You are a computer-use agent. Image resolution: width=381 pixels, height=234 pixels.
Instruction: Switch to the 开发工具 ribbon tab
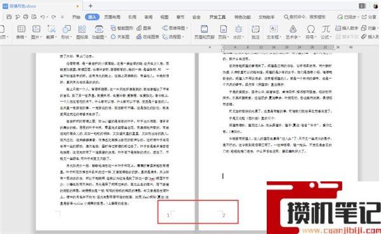[217, 17]
